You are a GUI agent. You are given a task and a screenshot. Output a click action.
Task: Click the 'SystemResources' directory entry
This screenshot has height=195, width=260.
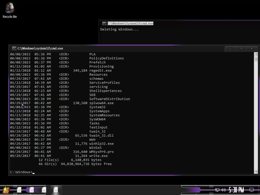(104, 115)
